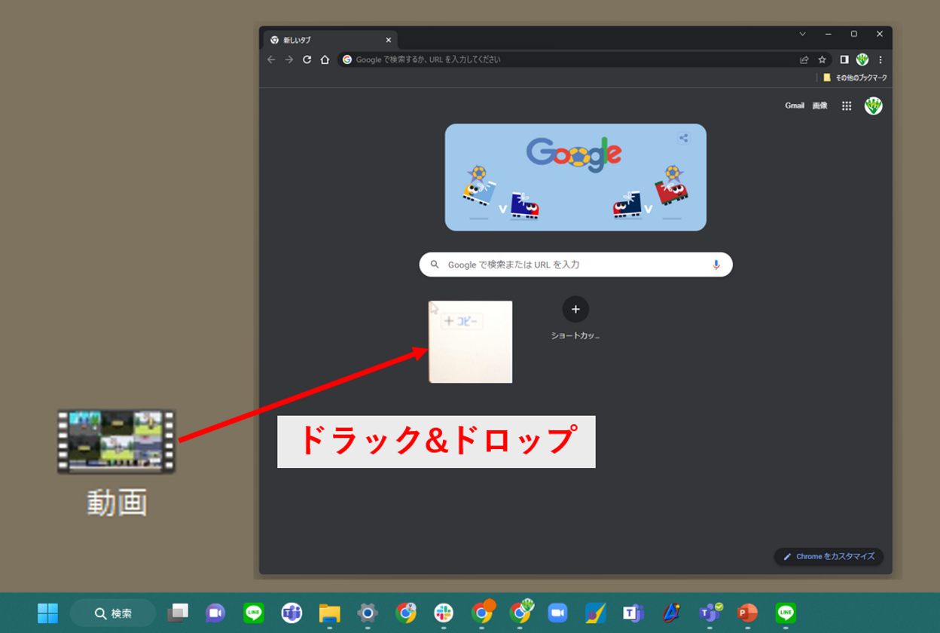This screenshot has height=633, width=940.
Task: Open the Windows Start menu
Action: click(x=47, y=613)
